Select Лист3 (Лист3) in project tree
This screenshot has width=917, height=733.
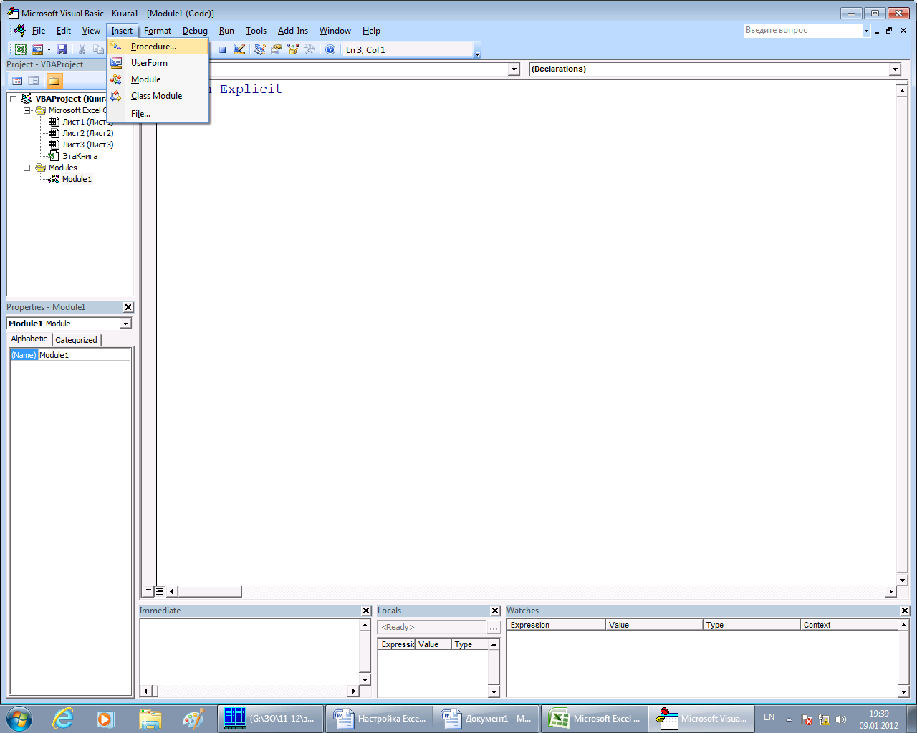(87, 145)
